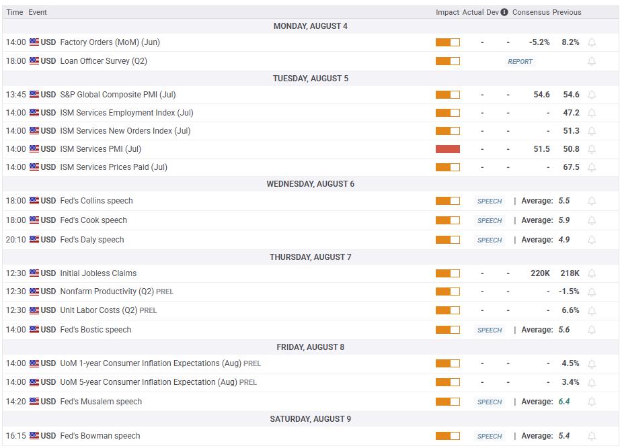Click the Impact column header

click(x=447, y=12)
